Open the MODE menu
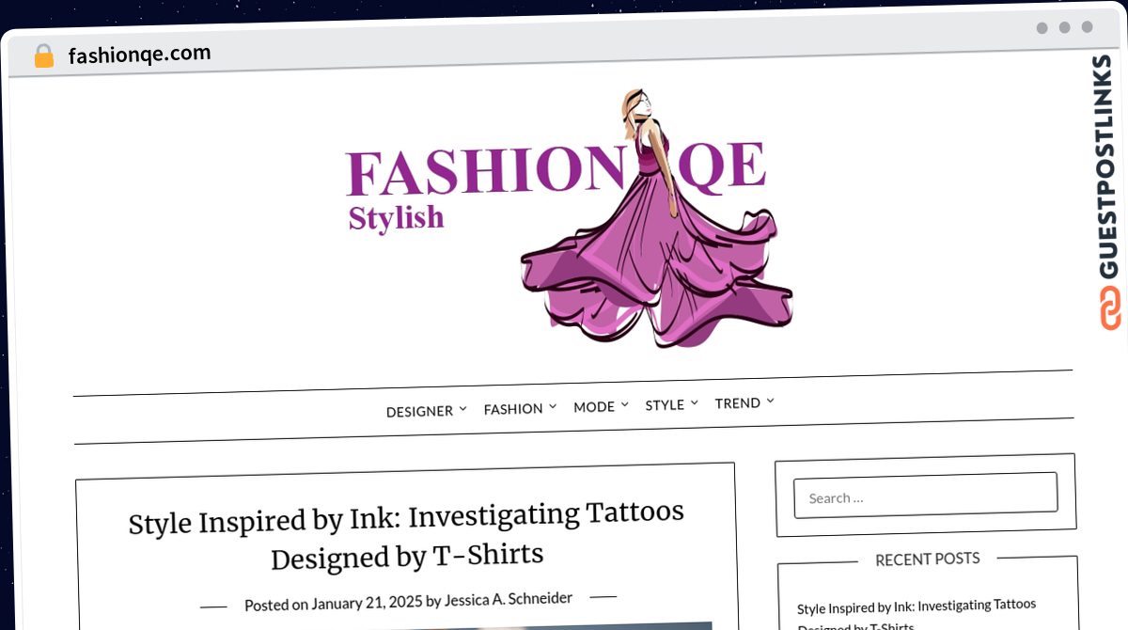 point(594,407)
